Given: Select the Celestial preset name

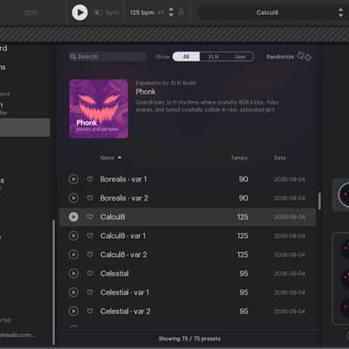Looking at the screenshot, I should point(114,273).
